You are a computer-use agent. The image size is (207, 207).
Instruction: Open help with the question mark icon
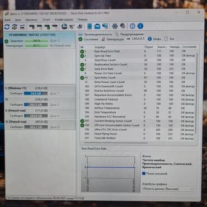133,26
